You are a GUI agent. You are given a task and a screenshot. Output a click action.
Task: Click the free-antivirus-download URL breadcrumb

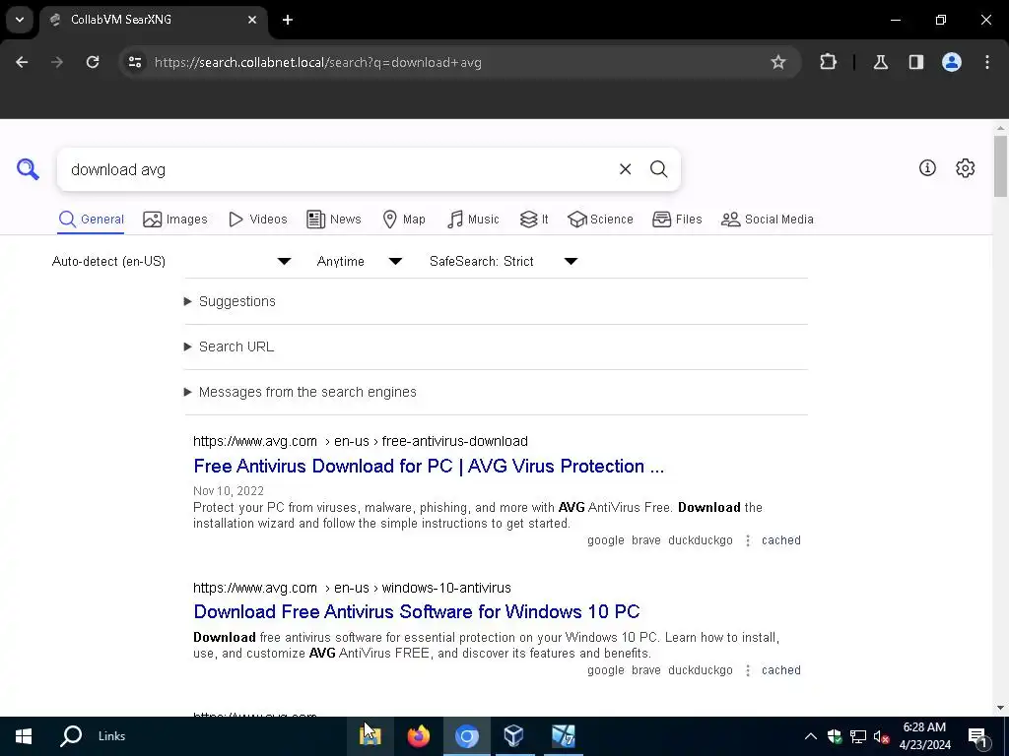pos(361,441)
